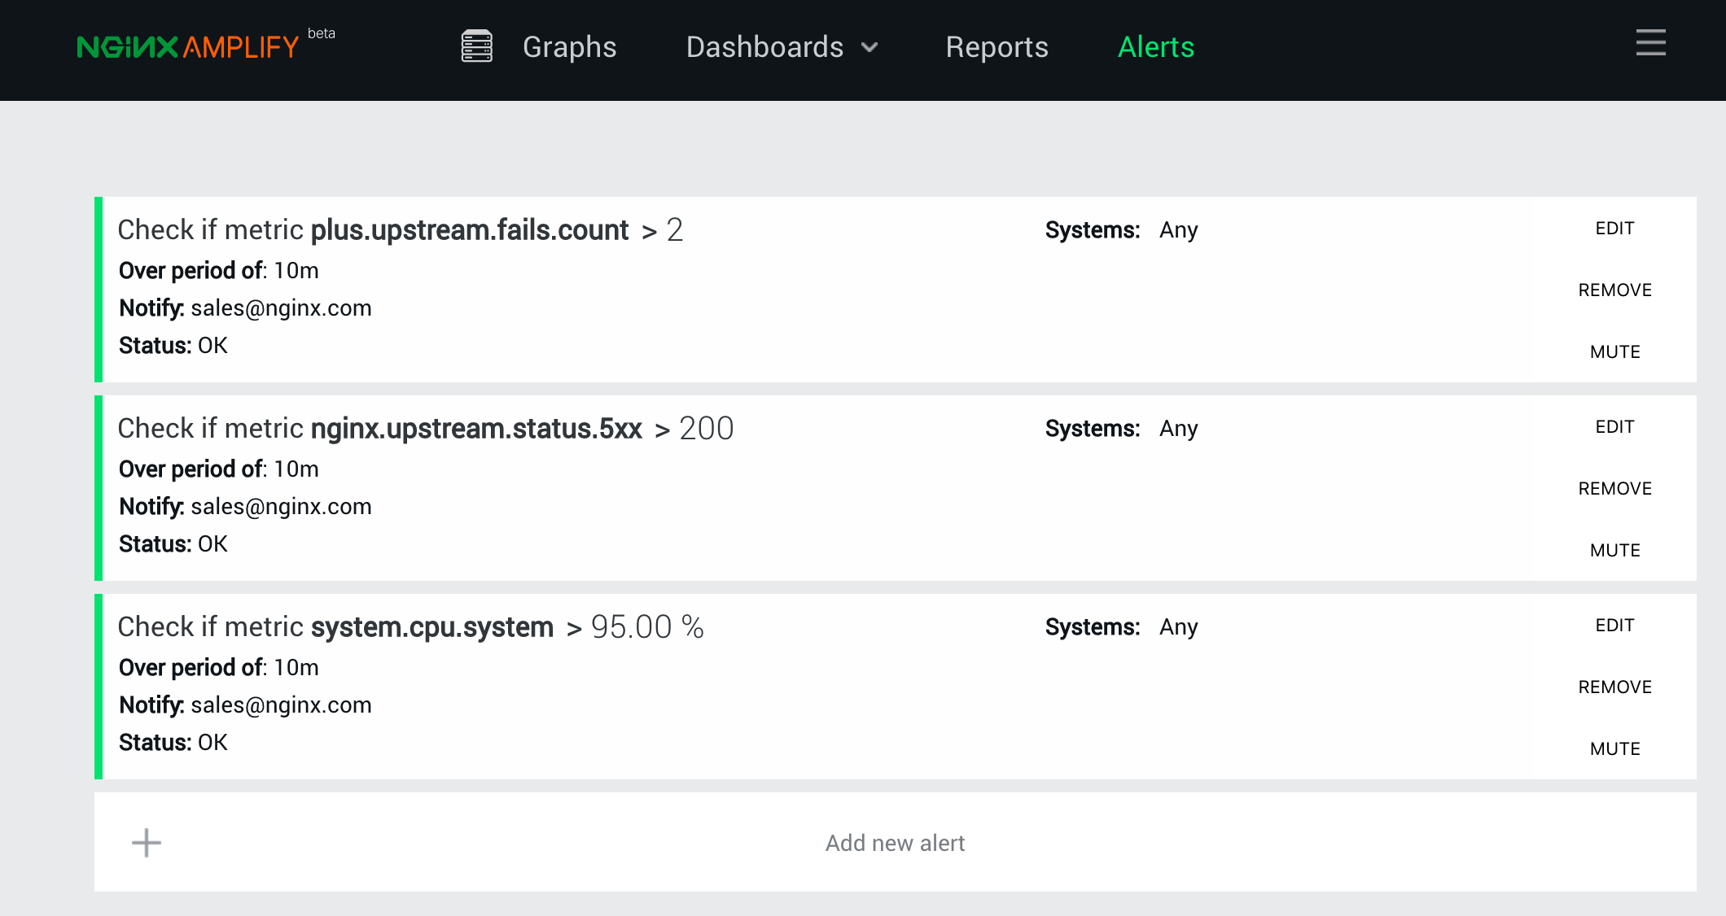Go to the Graphs page

coord(569,47)
